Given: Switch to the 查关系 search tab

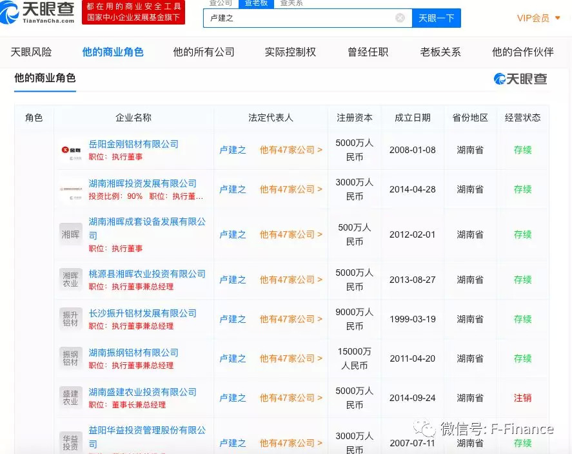Looking at the screenshot, I should click(x=291, y=3).
